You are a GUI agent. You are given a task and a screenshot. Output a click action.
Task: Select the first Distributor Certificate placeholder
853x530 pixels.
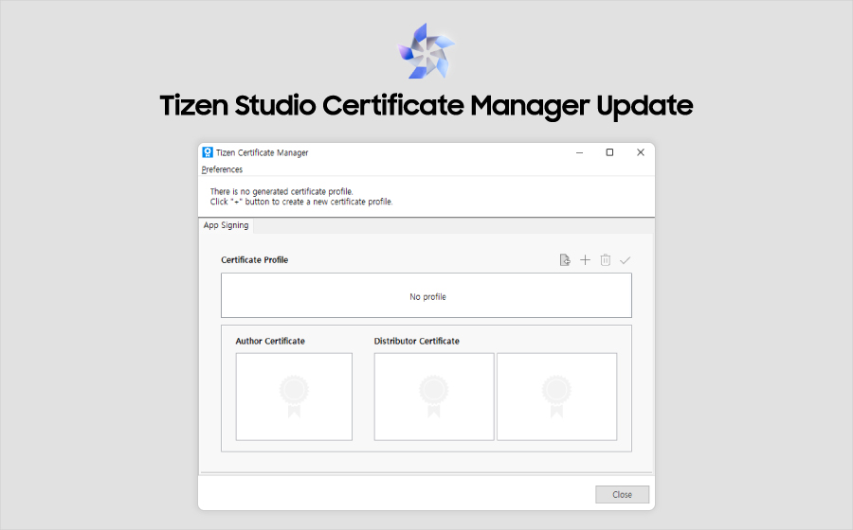click(434, 397)
